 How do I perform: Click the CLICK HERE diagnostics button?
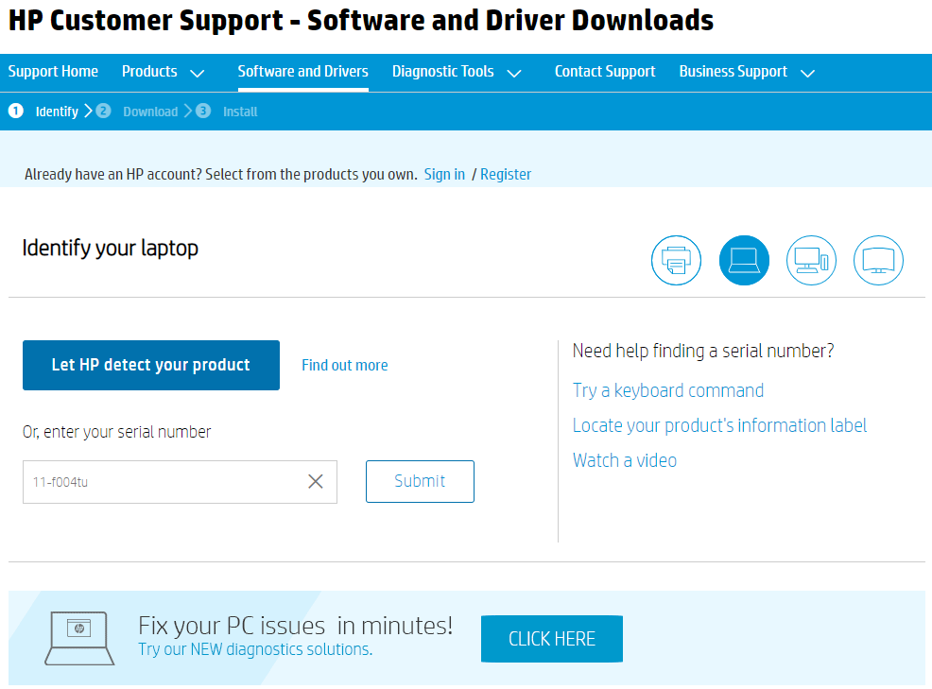click(x=552, y=639)
